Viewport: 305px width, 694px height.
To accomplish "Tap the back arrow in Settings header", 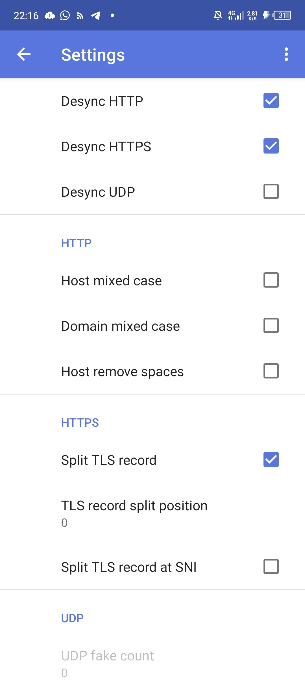I will [x=24, y=54].
